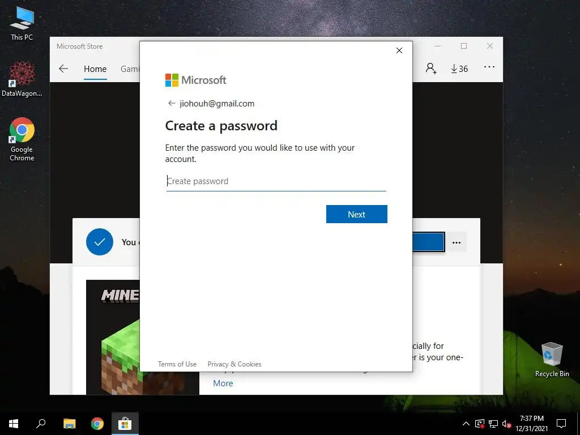
Task: Open Gaming tab in Microsoft Store
Action: coord(130,69)
